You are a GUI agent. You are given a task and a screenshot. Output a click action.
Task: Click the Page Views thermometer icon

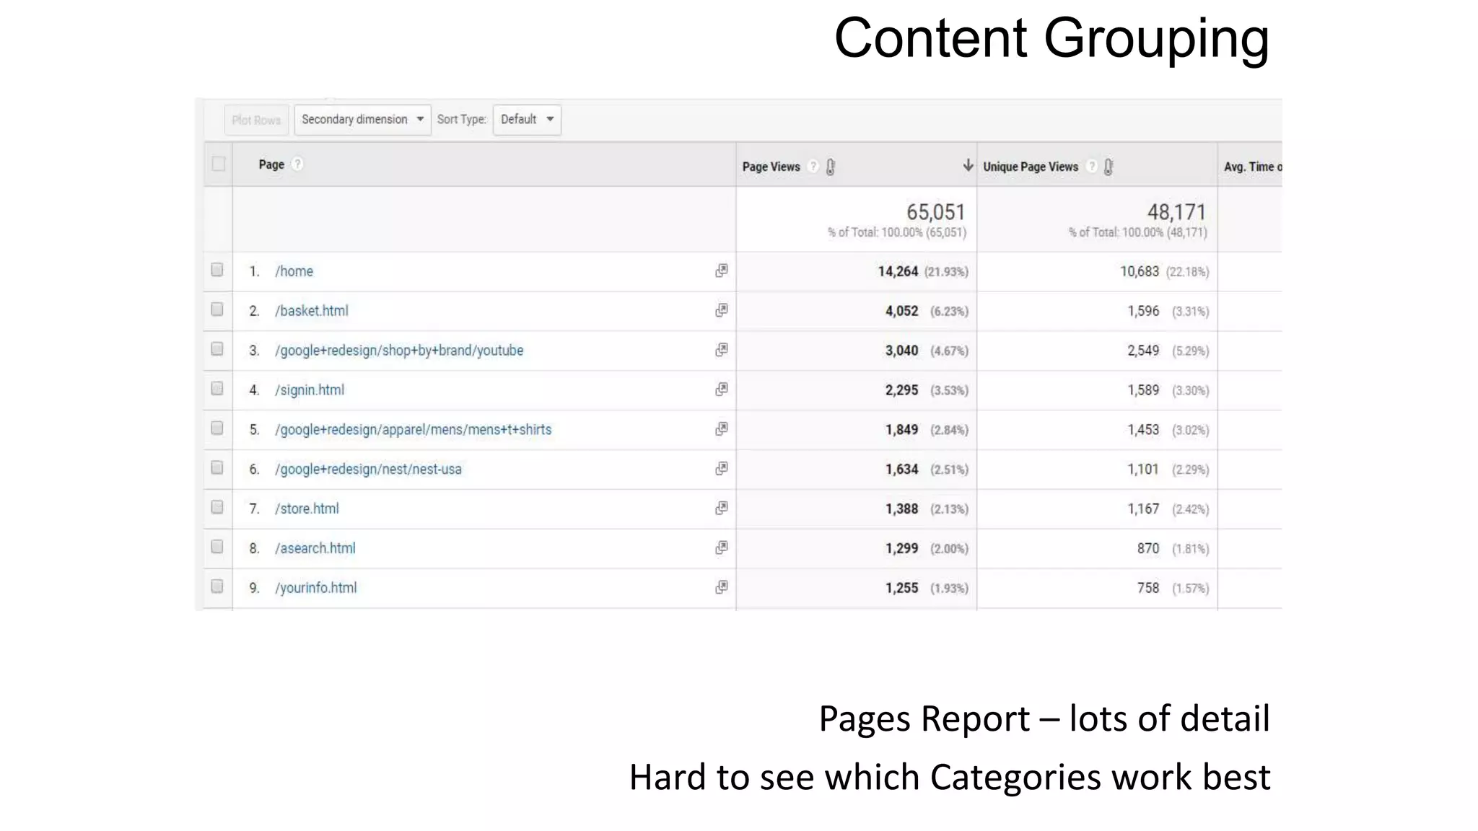[x=831, y=167]
